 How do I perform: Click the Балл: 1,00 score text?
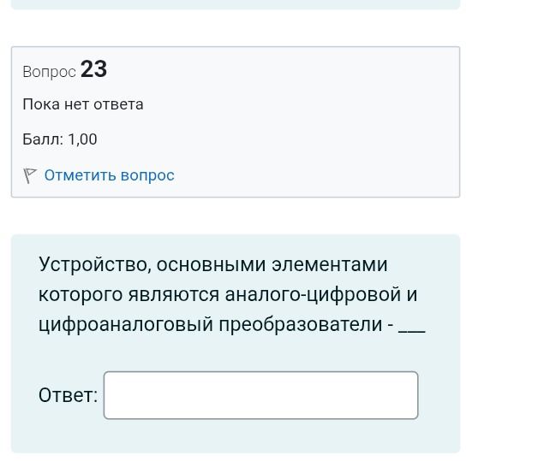tap(60, 139)
